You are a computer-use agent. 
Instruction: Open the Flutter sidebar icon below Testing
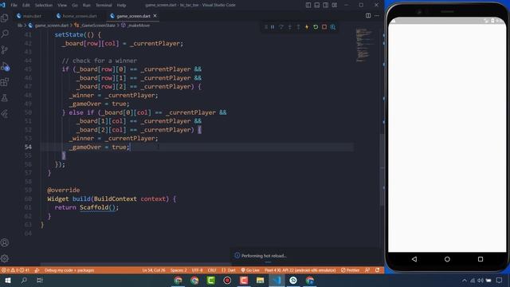pyautogui.click(x=5, y=113)
